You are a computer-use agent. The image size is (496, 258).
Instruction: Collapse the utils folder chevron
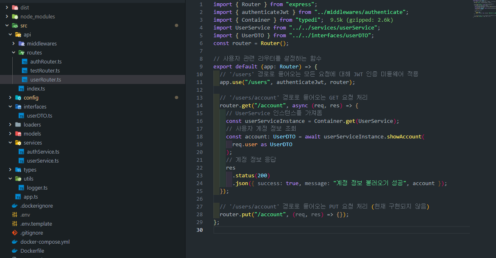[10, 179]
